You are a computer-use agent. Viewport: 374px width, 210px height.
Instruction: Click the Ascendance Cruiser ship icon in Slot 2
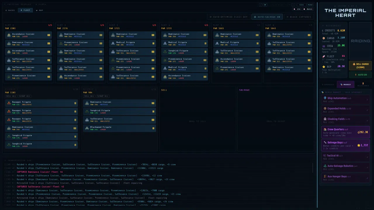pyautogui.click(x=61, y=77)
